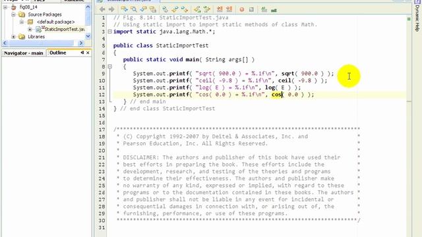Screen dimensions: 422x237
Task: Select the Libraries folder in tree
Action: 36,37
